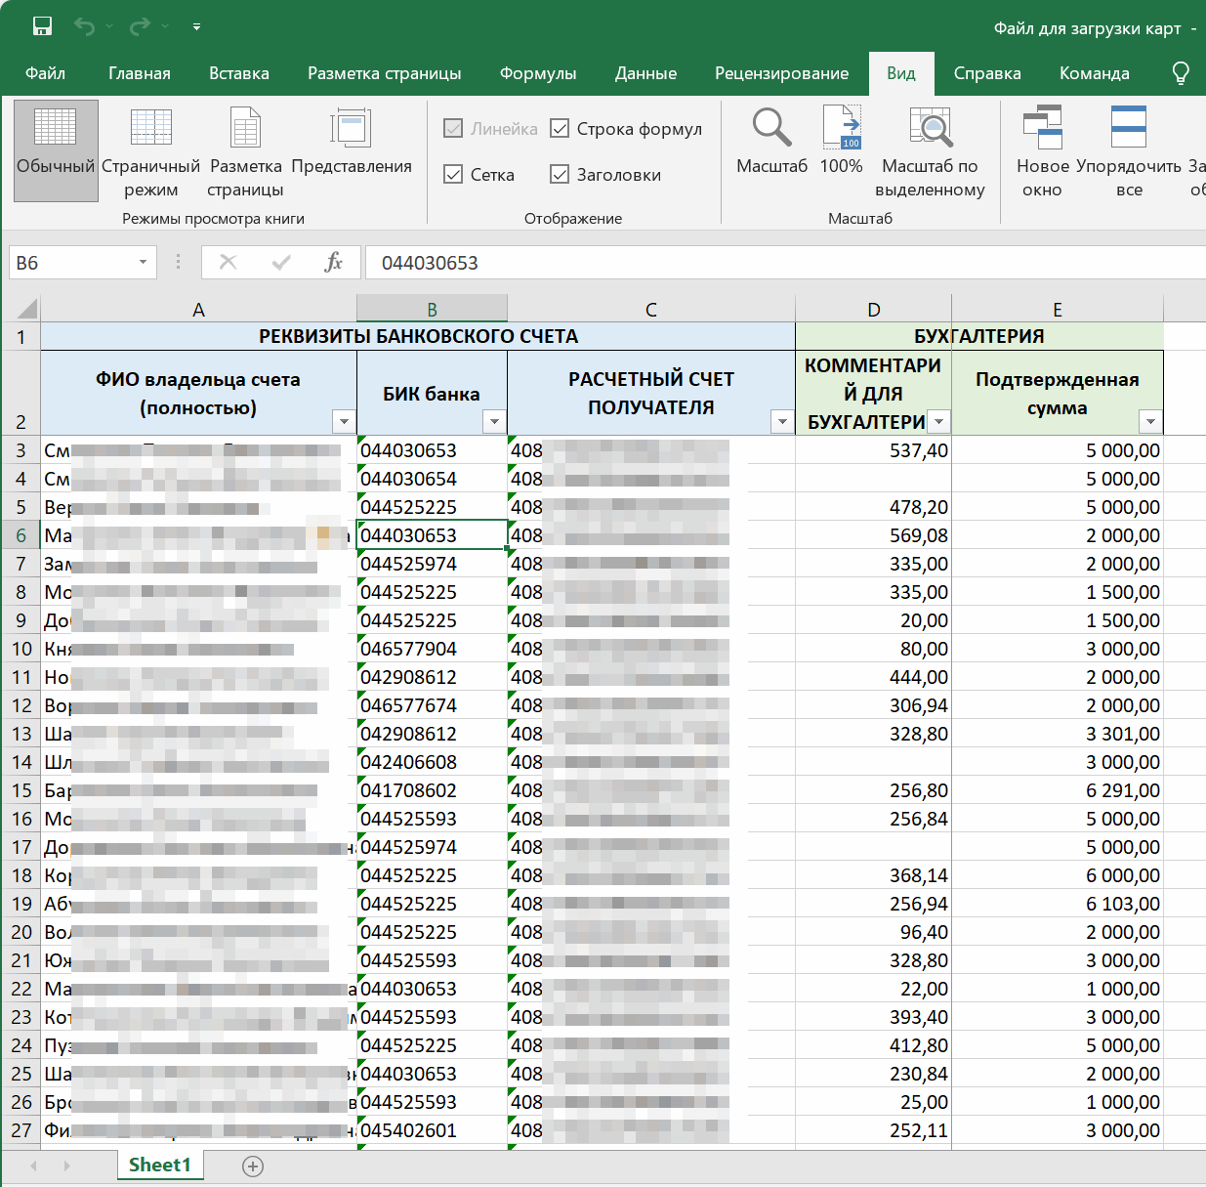Toggle the Formula Bar (Строка формул) checkbox
The width and height of the screenshot is (1206, 1187).
560,129
